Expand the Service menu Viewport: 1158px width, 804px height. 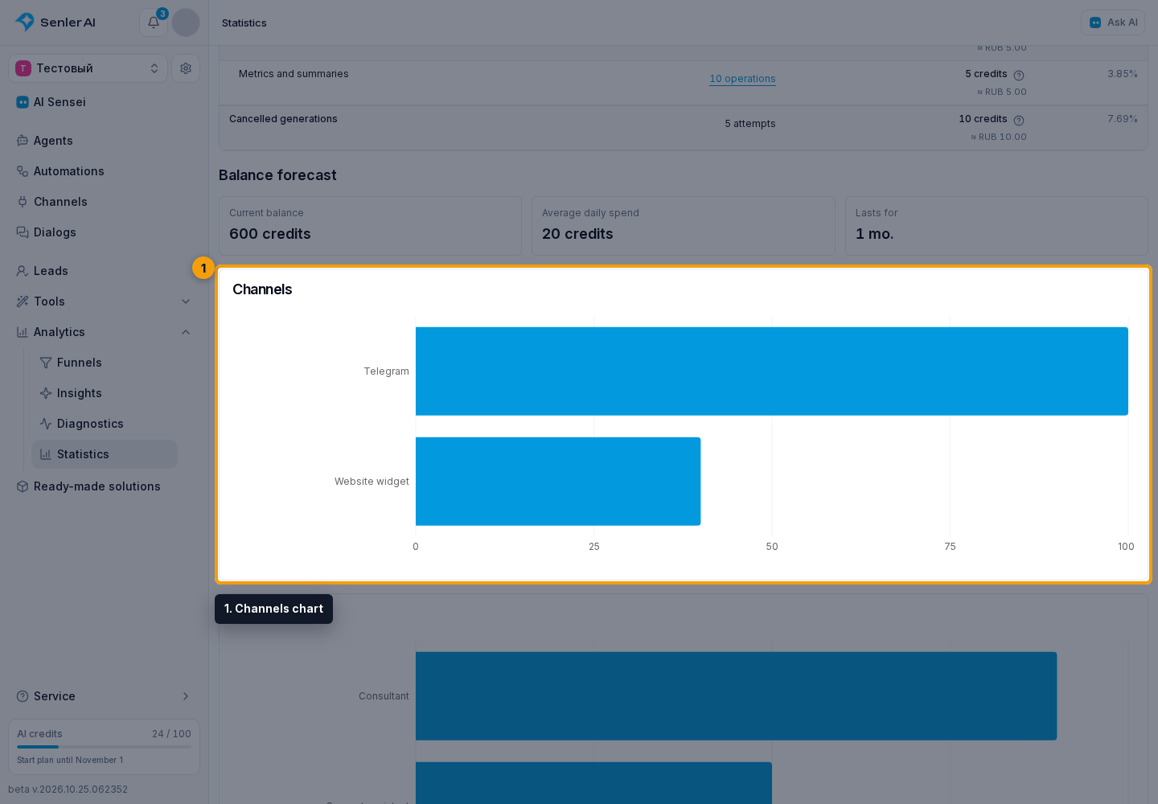(x=104, y=696)
